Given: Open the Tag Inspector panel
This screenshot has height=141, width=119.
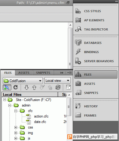Looking at the screenshot, I should [x=96, y=29].
